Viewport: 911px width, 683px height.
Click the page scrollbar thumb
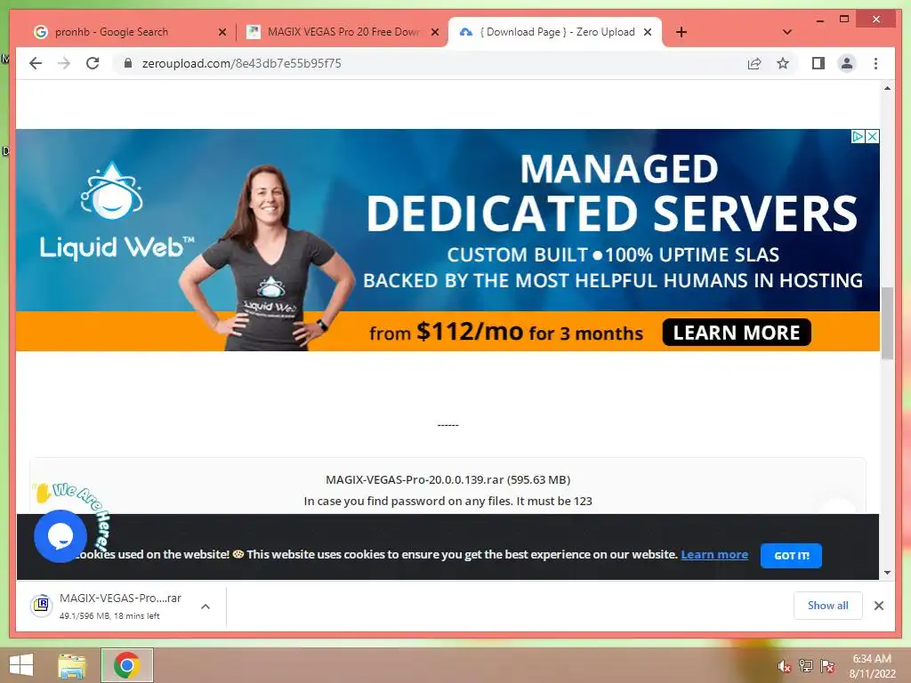[x=887, y=323]
